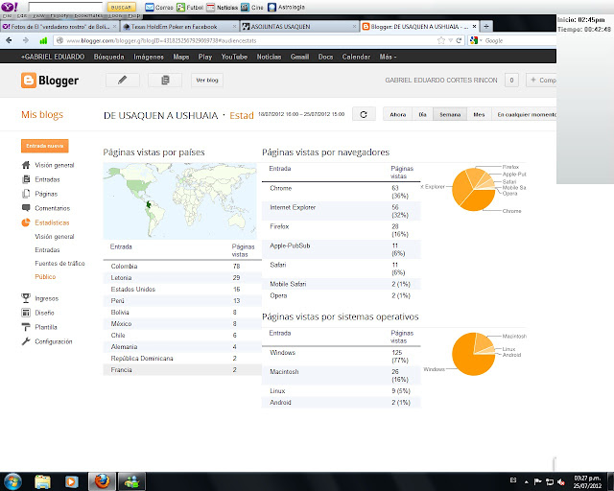Click the Entradas sidebar icon

coord(26,179)
